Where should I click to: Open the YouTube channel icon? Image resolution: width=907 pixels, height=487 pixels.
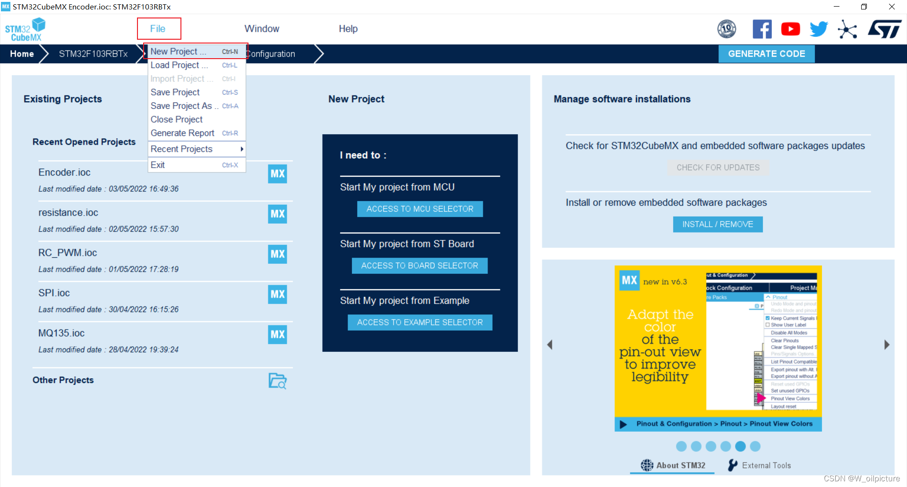pyautogui.click(x=790, y=29)
